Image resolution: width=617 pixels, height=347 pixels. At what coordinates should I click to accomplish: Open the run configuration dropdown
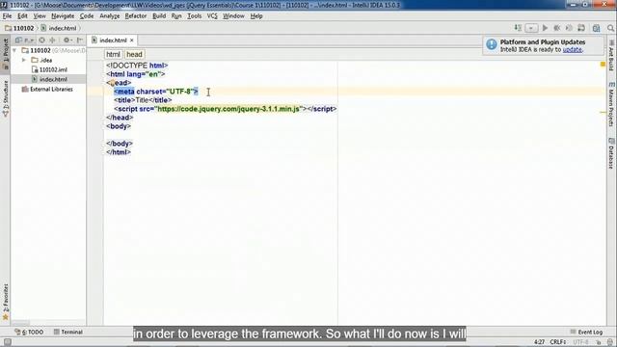click(531, 28)
